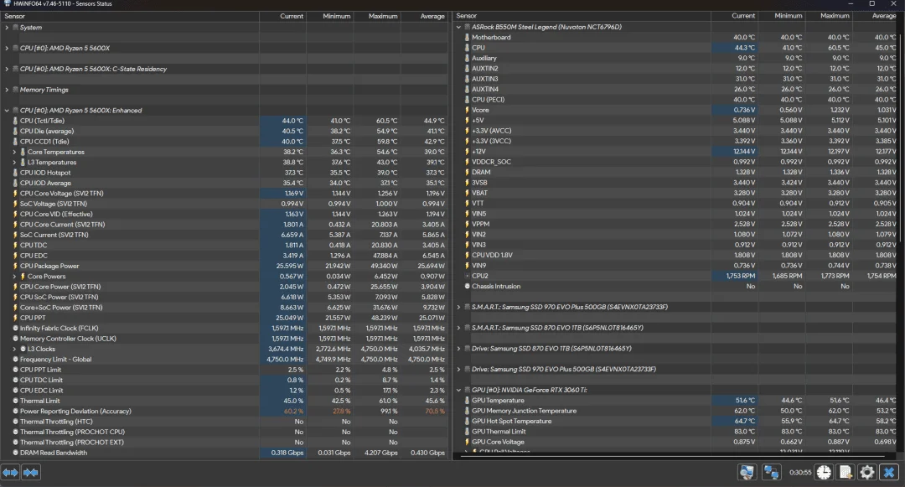Collapse the ASRock B550M Steel Legend group
This screenshot has height=487, width=905.
pyautogui.click(x=459, y=27)
